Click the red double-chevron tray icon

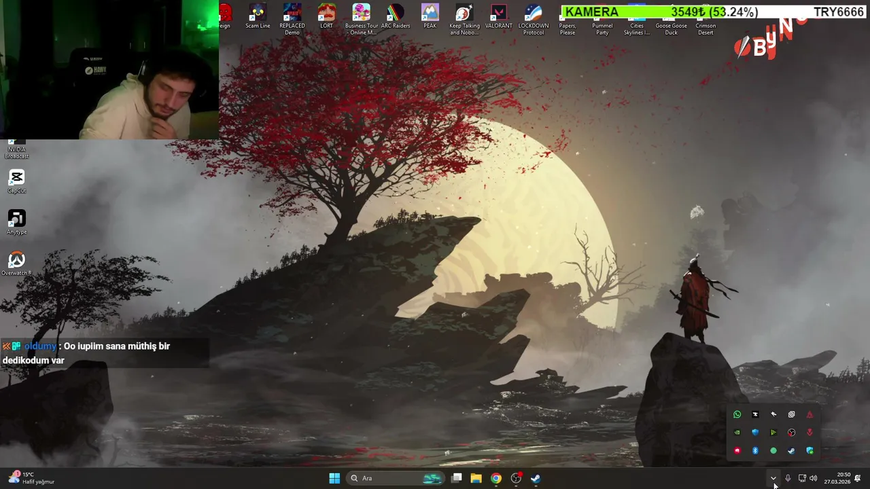[x=810, y=433]
